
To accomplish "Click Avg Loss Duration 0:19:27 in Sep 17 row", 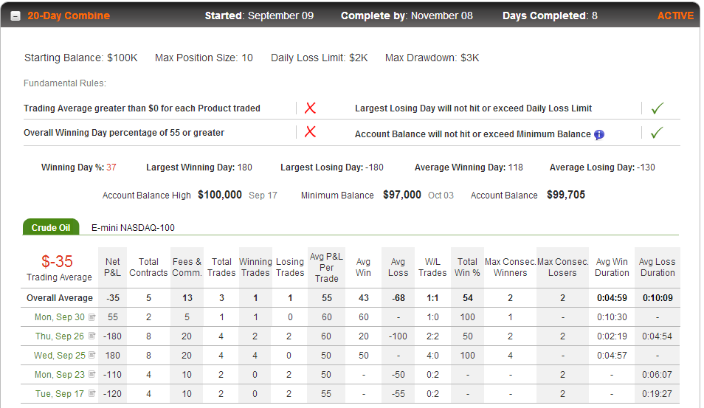I will point(657,394).
